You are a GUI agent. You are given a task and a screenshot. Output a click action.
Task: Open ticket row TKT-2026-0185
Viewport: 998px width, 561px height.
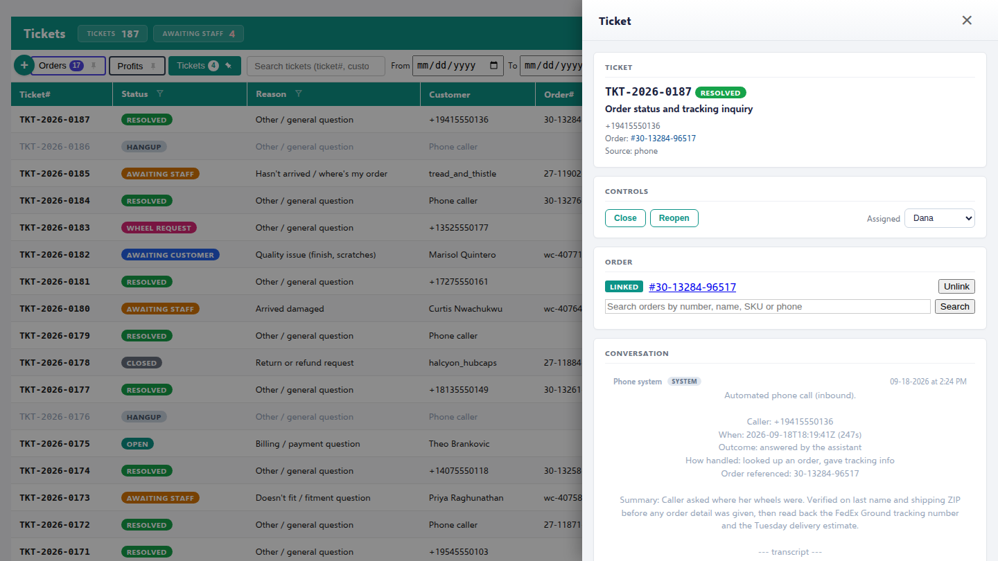click(x=297, y=174)
